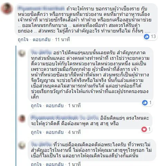The image size is (158, 166).
Task: Open the last reply's avatar photo
Action: [x=22, y=145]
